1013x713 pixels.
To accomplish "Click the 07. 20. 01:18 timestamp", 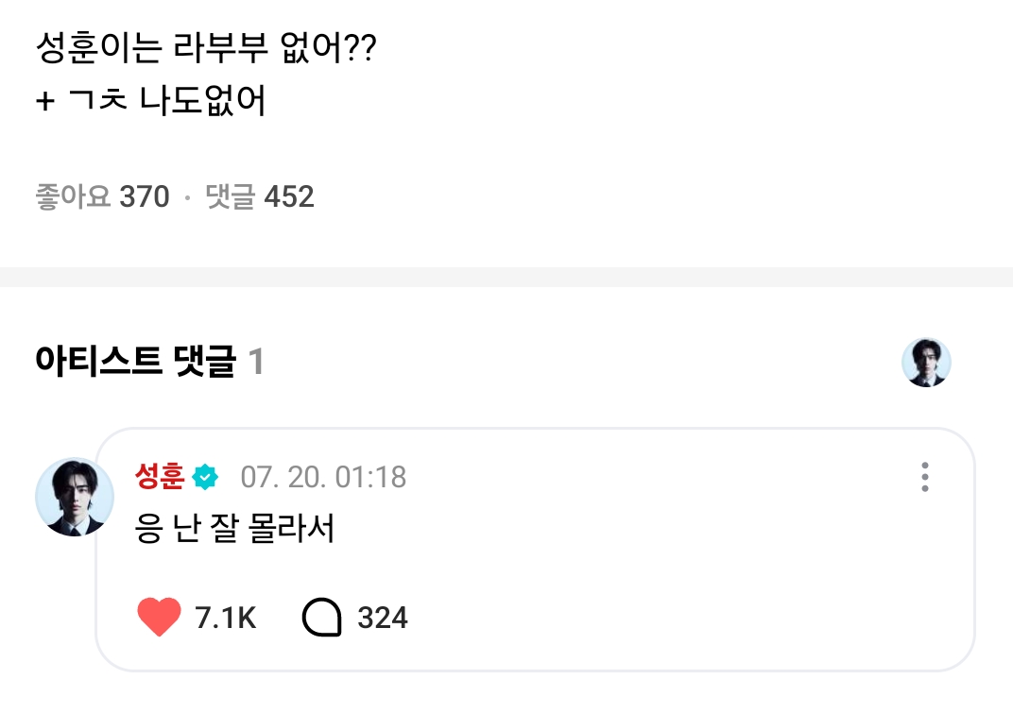I will (323, 477).
